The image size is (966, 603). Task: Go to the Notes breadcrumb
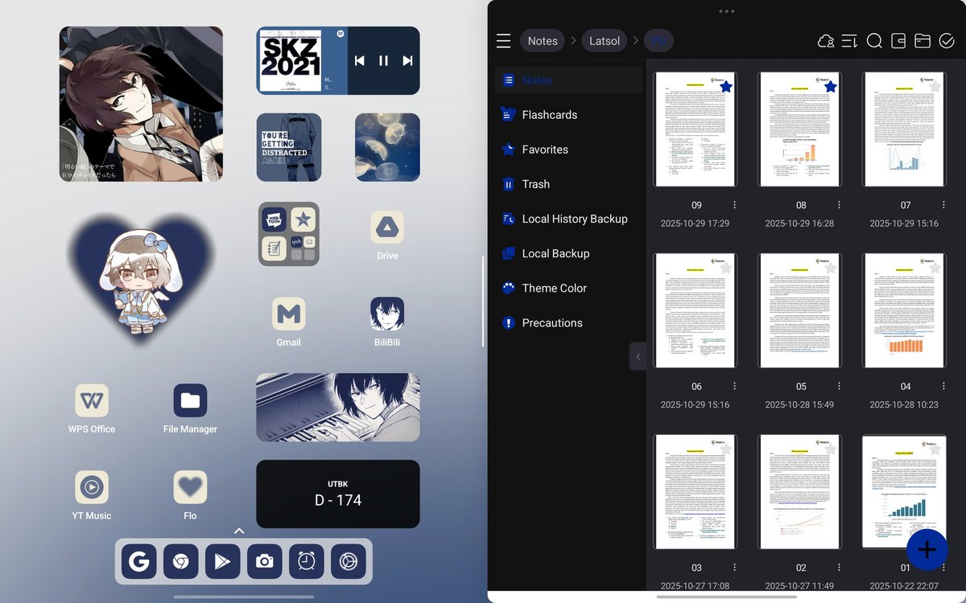pyautogui.click(x=543, y=41)
